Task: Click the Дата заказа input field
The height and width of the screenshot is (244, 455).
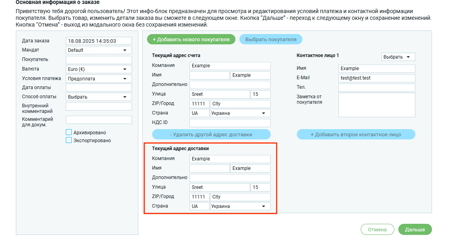Action: 99,41
